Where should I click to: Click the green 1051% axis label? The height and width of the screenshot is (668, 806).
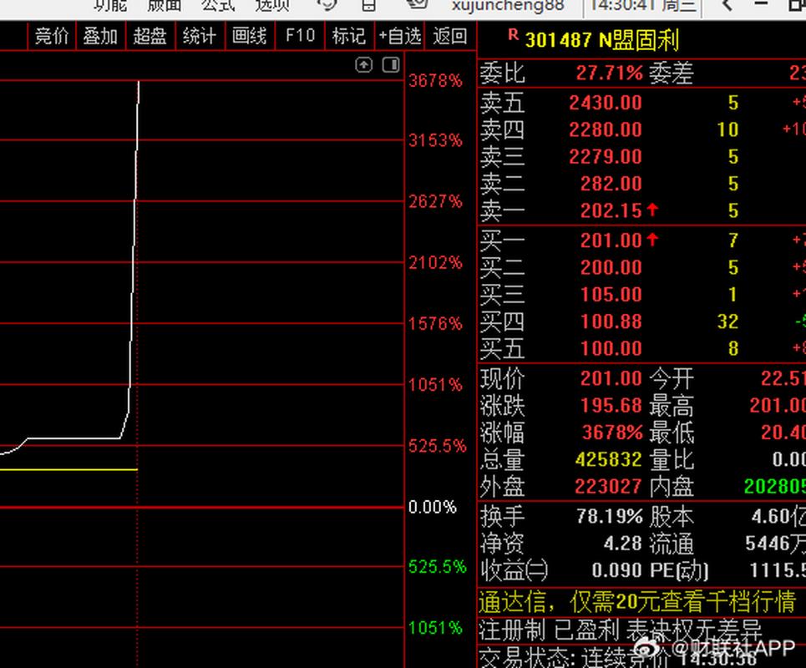point(435,628)
